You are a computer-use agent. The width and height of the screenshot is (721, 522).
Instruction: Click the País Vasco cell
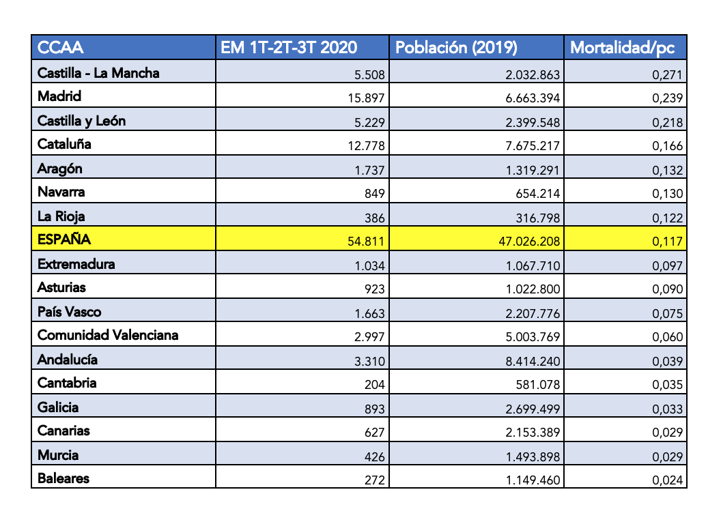point(69,311)
